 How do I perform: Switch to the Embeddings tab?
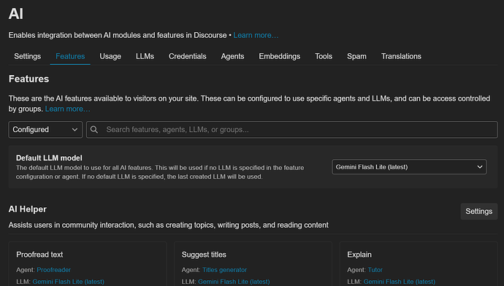(x=279, y=56)
